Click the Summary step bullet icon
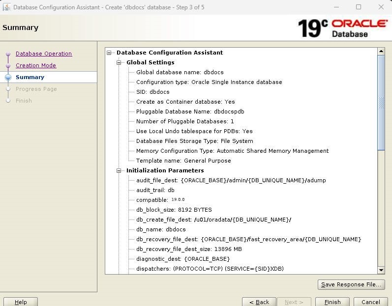Screen dimensions: 392x306 click(x=8, y=78)
